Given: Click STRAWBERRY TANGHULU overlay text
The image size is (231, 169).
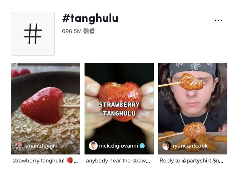Looking at the screenshot, I should (119, 109).
